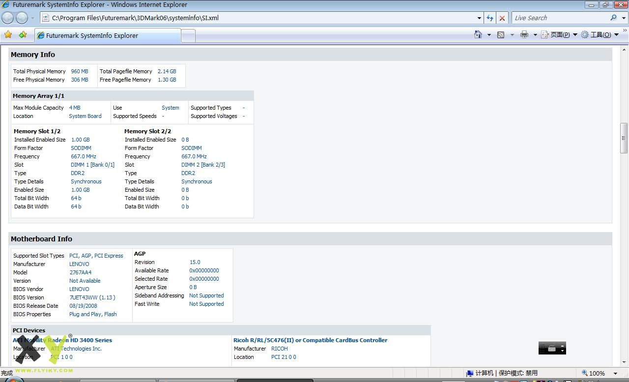Image resolution: width=629 pixels, height=382 pixels.
Task: Open a new blank tab
Action: click(188, 35)
